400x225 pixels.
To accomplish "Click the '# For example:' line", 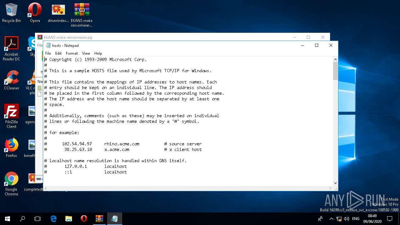I will pos(62,132).
